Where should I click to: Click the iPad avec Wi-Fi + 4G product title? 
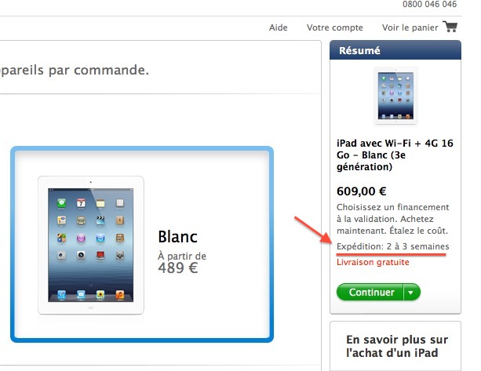click(x=395, y=155)
